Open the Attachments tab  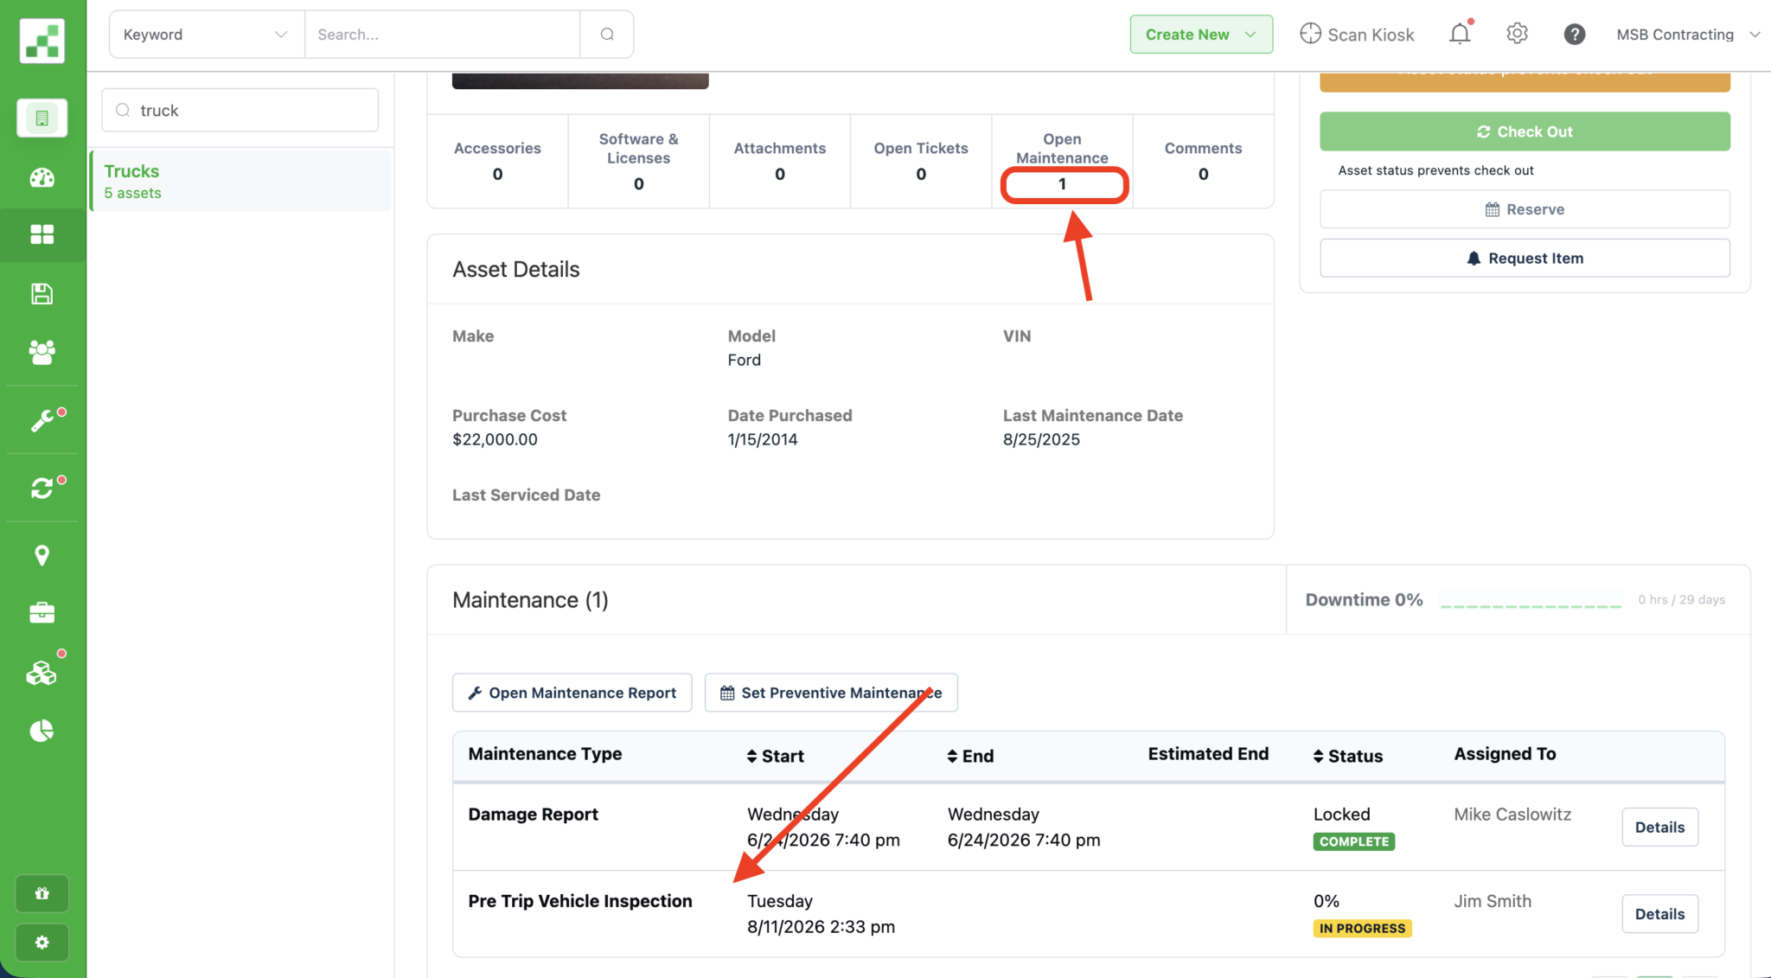tap(780, 161)
